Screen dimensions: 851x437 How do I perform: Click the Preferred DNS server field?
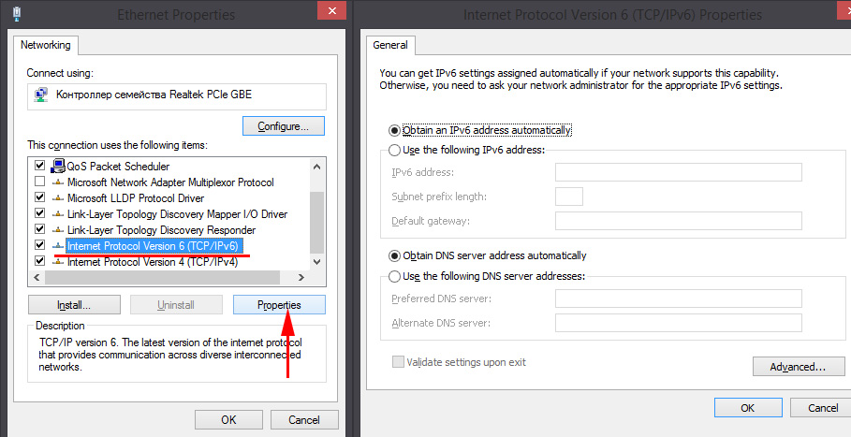(x=679, y=299)
